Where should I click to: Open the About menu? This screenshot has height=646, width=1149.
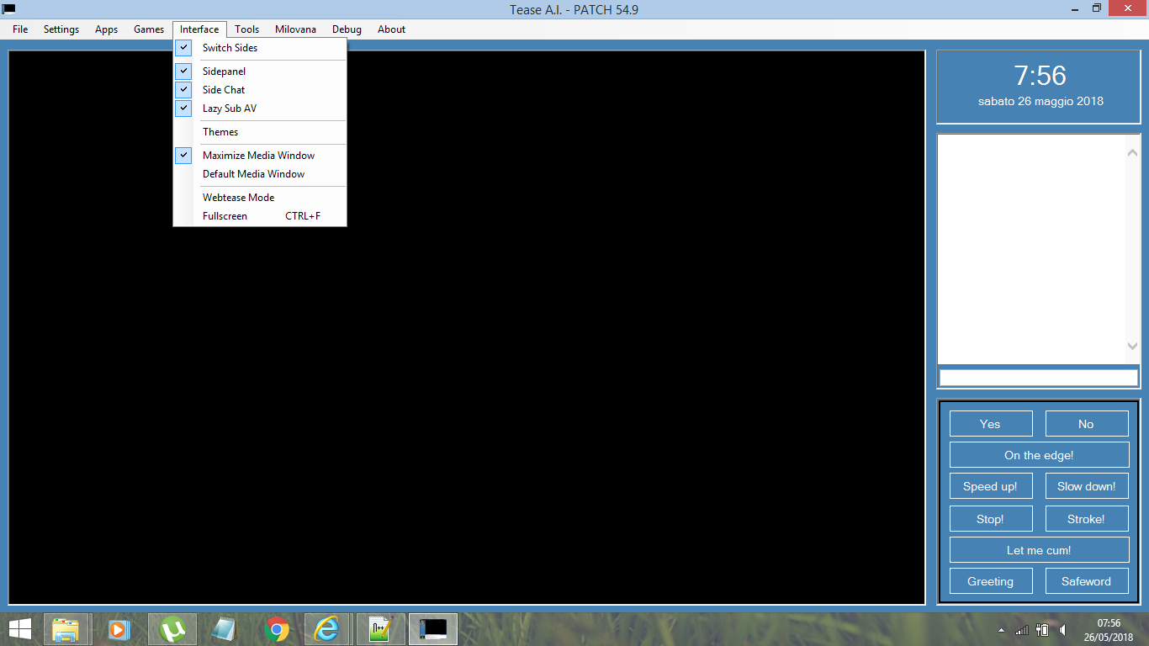click(391, 29)
